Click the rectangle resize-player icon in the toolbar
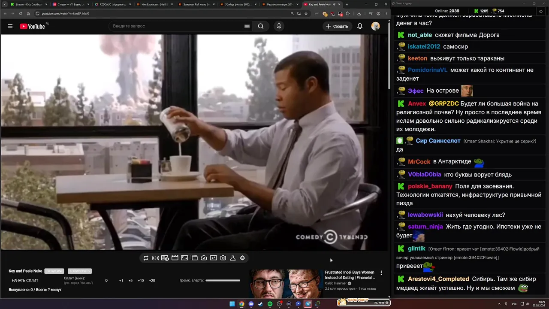Screen dimensions: 549x309 pyautogui.click(x=184, y=258)
